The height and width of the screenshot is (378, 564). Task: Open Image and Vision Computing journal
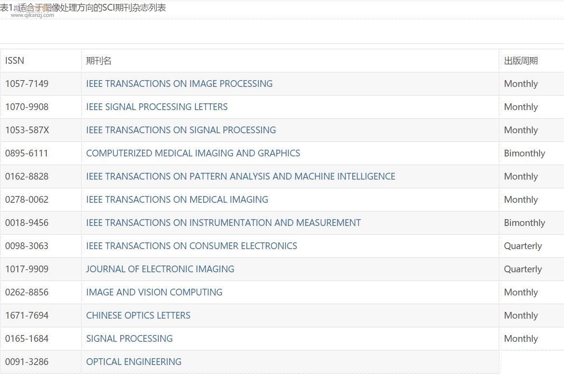click(154, 292)
